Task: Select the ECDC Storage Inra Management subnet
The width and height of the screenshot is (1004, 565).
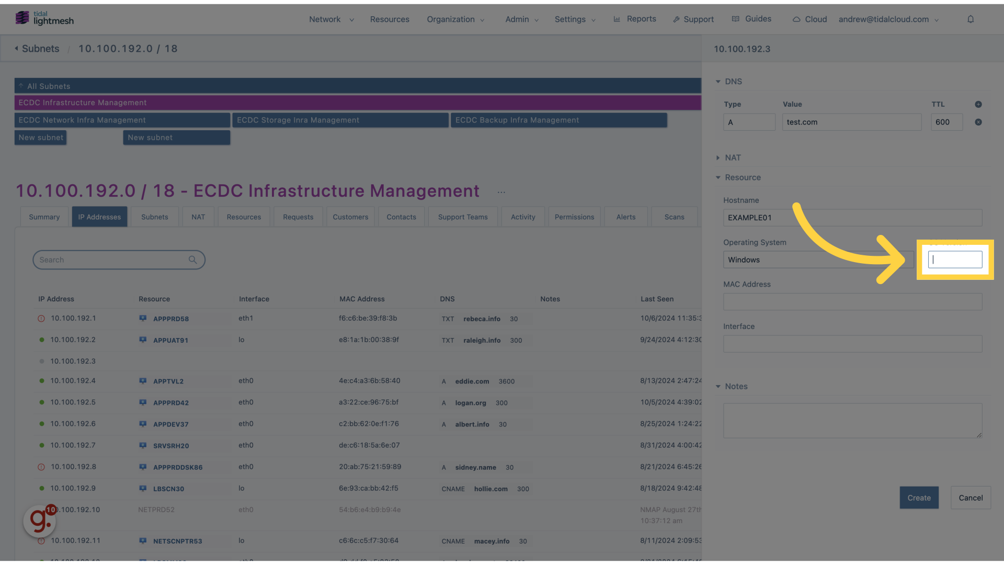Action: (340, 120)
